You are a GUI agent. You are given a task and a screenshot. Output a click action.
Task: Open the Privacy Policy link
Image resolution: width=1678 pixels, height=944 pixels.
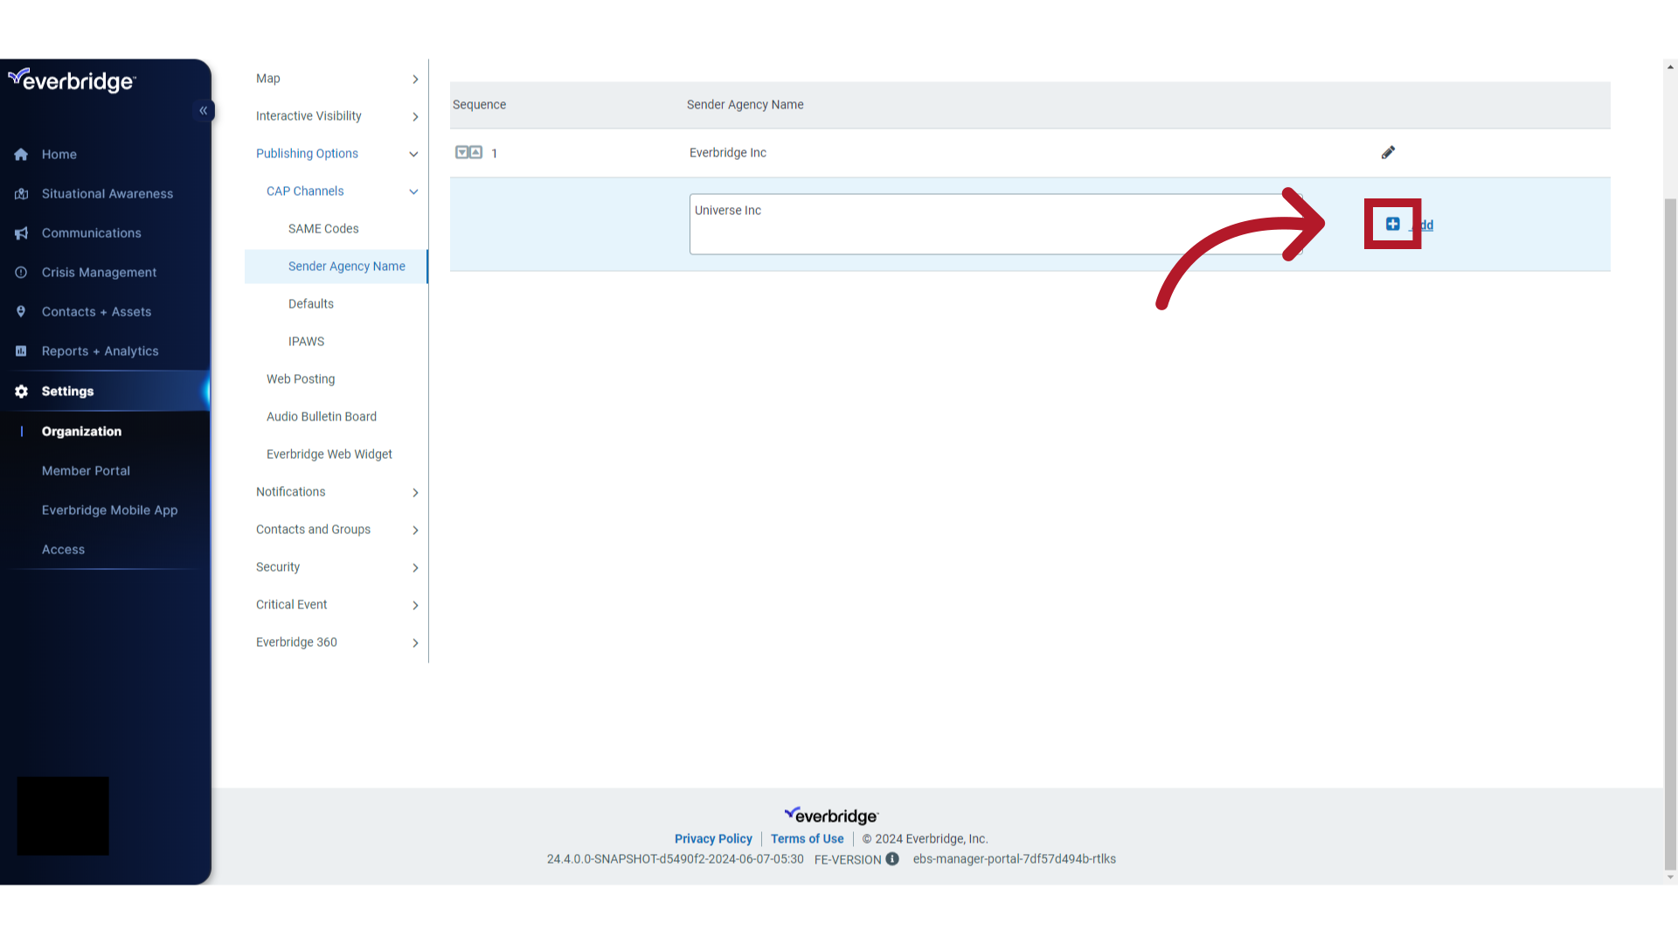713,839
